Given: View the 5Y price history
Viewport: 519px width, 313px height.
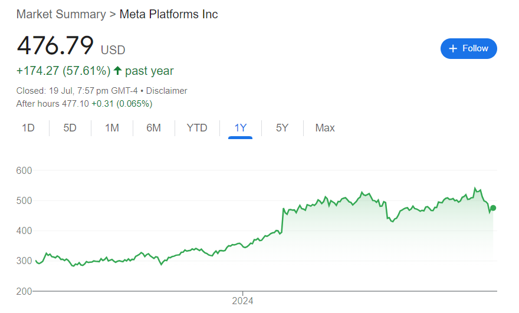Looking at the screenshot, I should tap(282, 128).
